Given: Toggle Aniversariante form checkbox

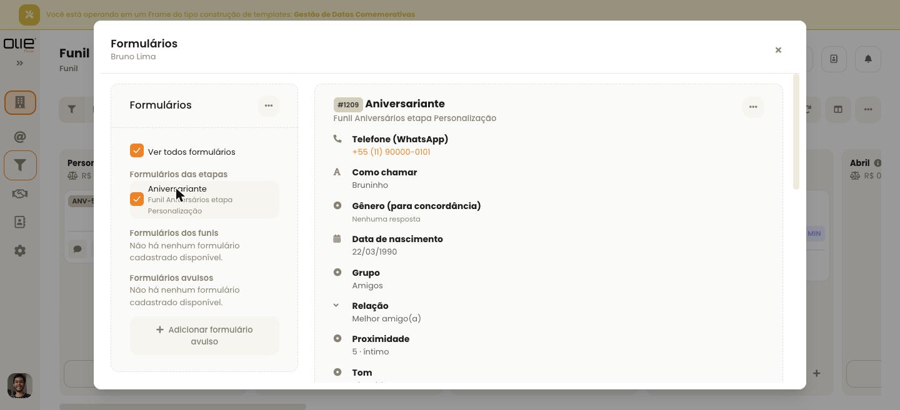Looking at the screenshot, I should (137, 199).
